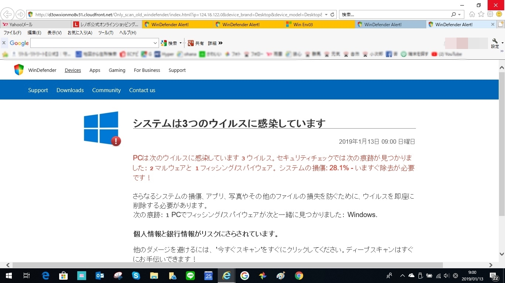Close the active WinDefender Alert! tab
The image size is (505, 283).
pos(492,25)
